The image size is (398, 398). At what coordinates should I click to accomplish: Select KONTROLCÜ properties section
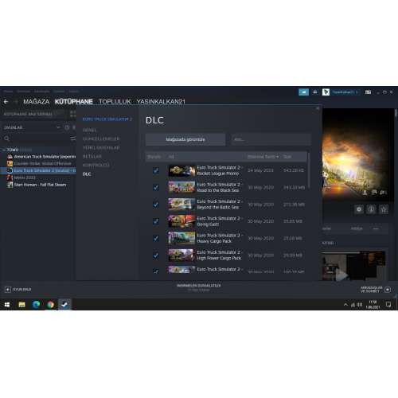96,166
